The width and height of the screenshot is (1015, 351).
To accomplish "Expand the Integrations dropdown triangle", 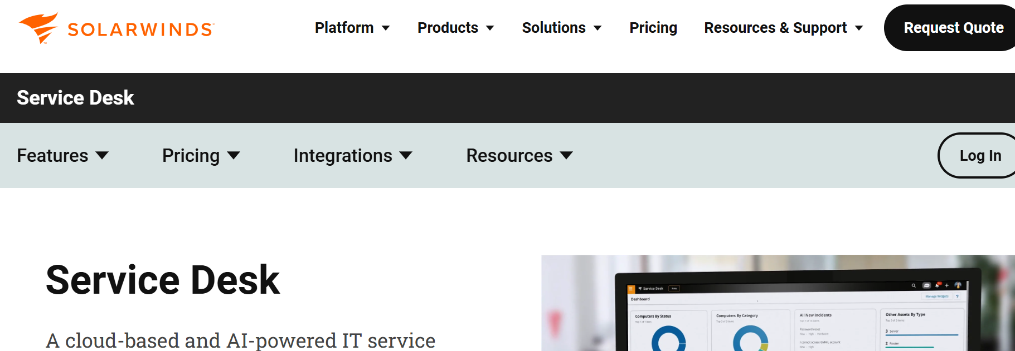I will coord(406,155).
